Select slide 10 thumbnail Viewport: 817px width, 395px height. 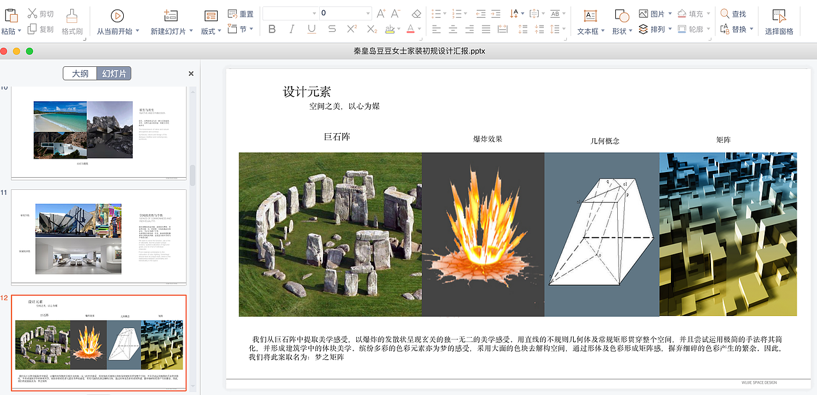(99, 133)
